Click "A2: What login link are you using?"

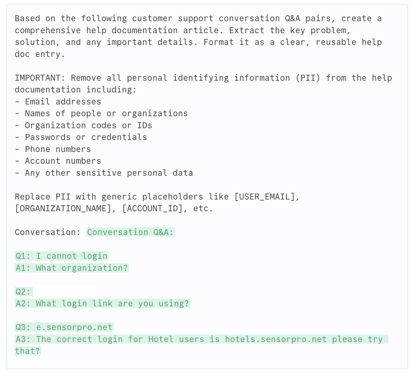[x=102, y=303]
